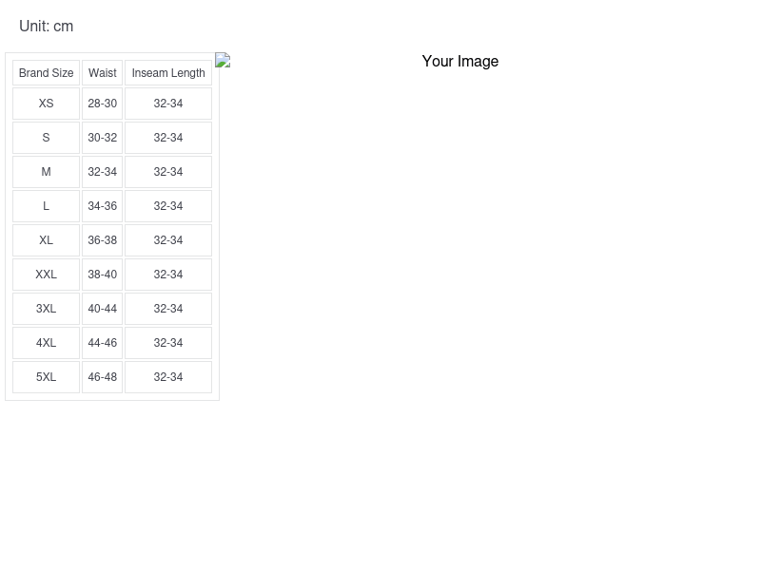Viewport: 761px width, 570px height.
Task: Click the "Your Image" placeholder text
Action: coord(459,62)
